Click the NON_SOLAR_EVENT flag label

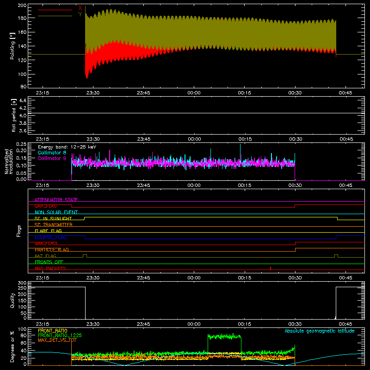coord(56,212)
